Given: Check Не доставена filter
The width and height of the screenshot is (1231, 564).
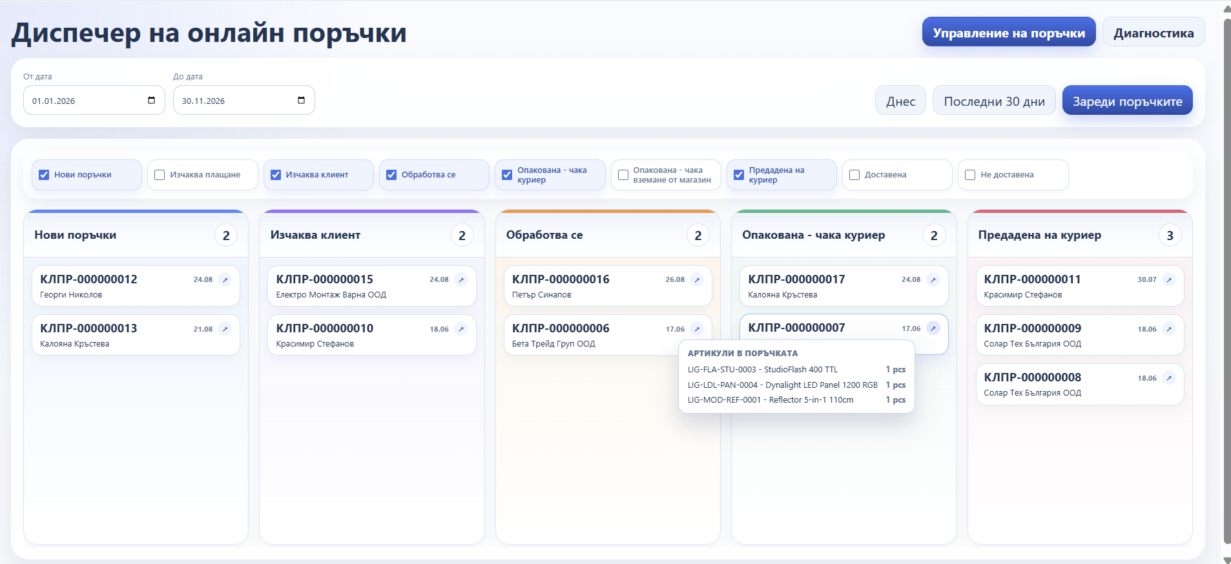Looking at the screenshot, I should (x=970, y=175).
